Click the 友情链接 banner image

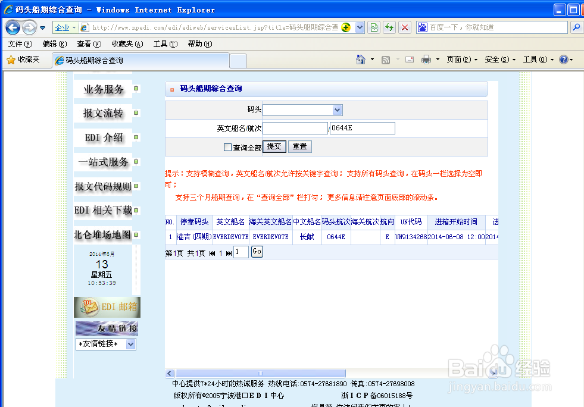pos(107,328)
